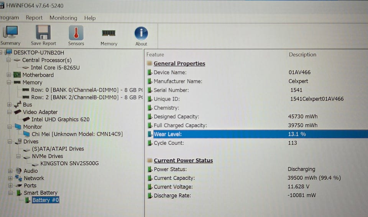Select Row: 0 BANK 0 memory entry

[x=87, y=90]
